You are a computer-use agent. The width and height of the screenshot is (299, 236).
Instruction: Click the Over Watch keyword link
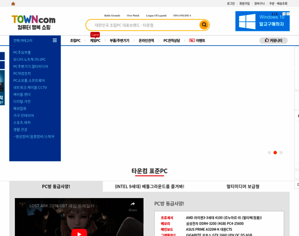[133, 15]
